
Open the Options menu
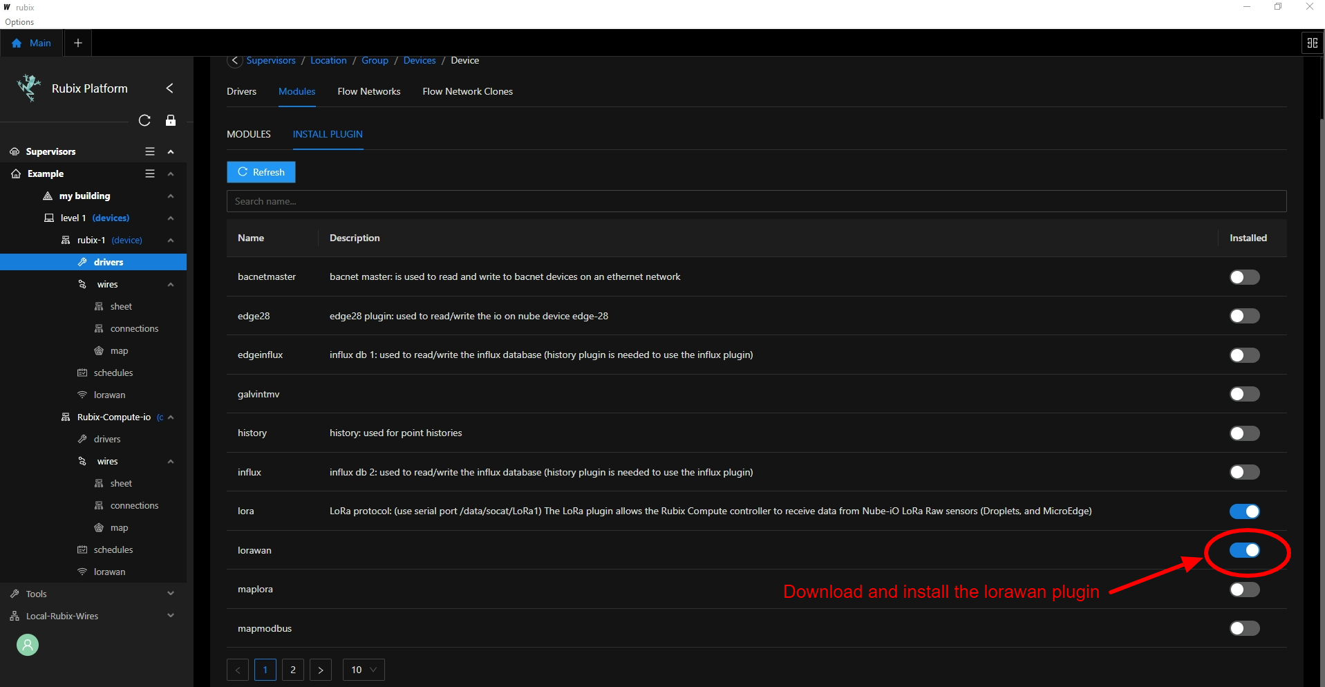pyautogui.click(x=19, y=22)
